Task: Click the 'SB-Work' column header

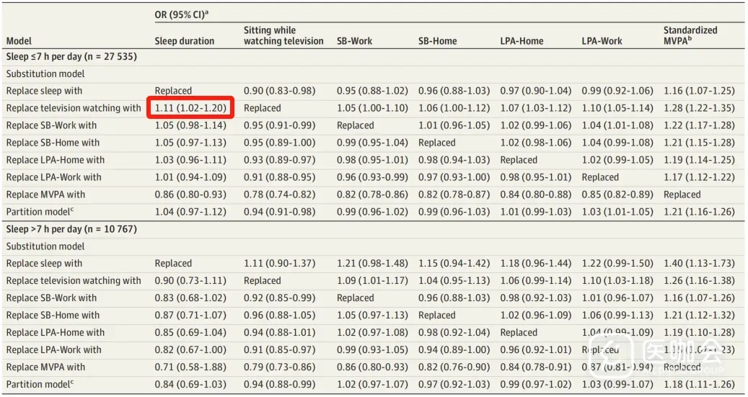Action: [354, 41]
